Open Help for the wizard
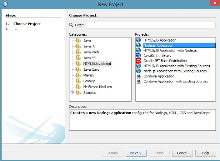Screen dimensions: 220x161 [206, 153]
